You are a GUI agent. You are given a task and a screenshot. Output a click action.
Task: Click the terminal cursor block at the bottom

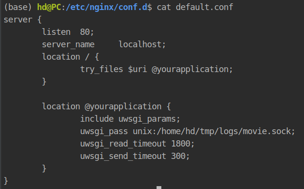click(x=159, y=188)
